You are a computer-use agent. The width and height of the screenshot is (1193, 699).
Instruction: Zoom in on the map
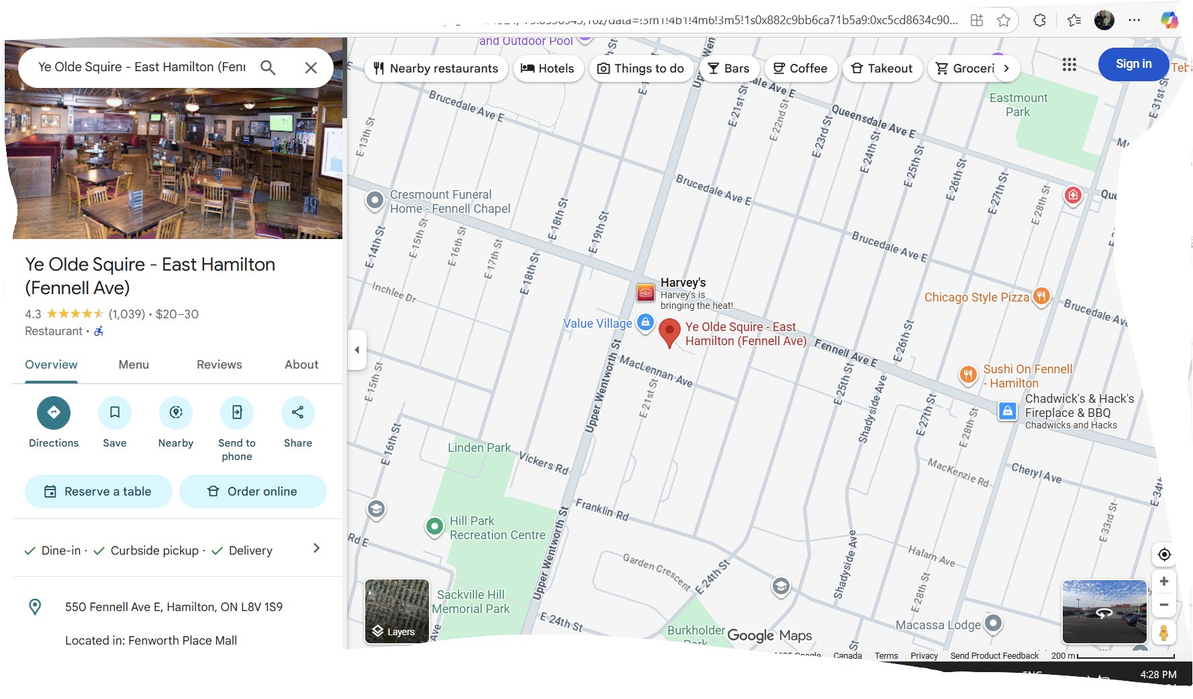[1164, 581]
